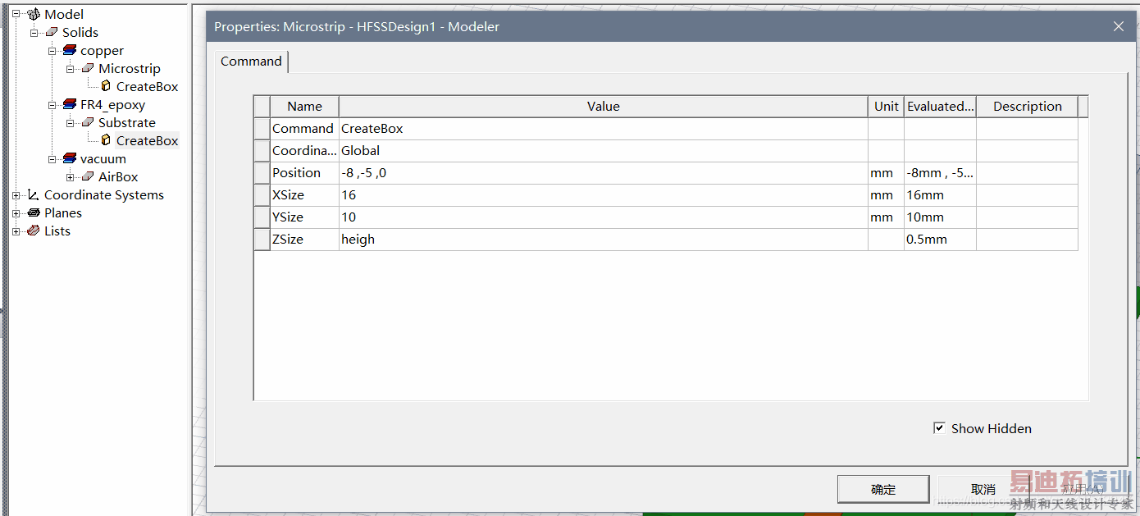Screen dimensions: 1140x516
Task: Click the Description column header
Action: coord(1027,107)
